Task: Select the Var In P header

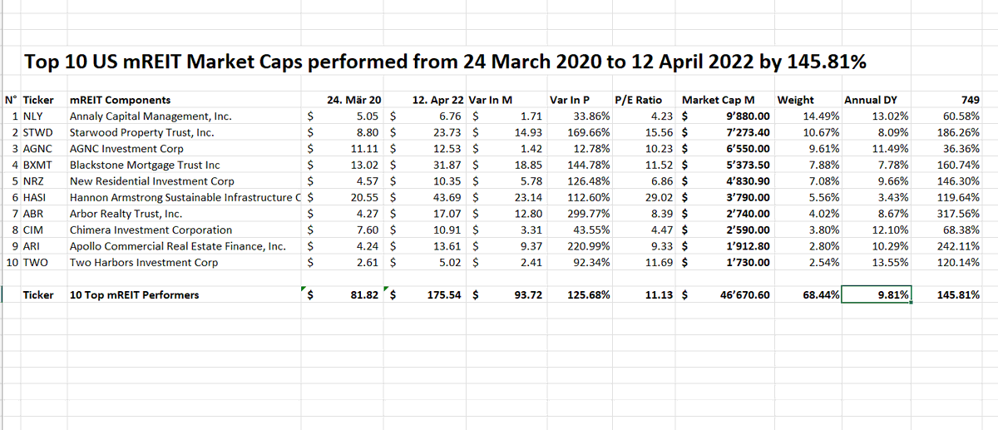Action: coord(570,100)
